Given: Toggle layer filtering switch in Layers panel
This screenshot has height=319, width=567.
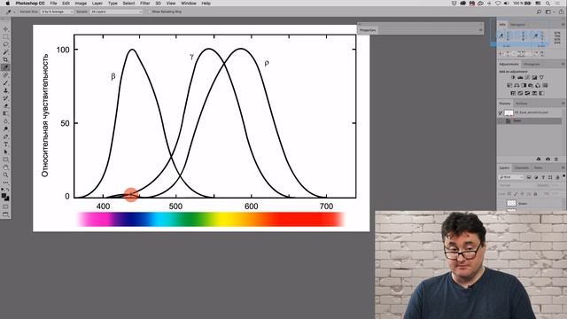Looking at the screenshot, I should coord(563,176).
